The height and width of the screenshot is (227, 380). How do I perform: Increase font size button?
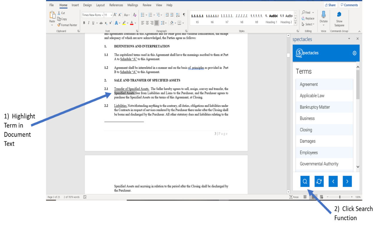click(x=115, y=15)
